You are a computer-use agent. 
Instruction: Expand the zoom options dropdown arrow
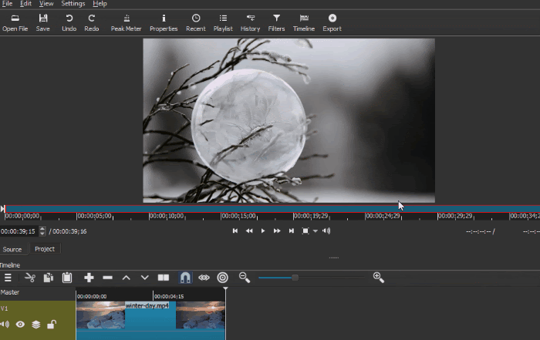316,231
